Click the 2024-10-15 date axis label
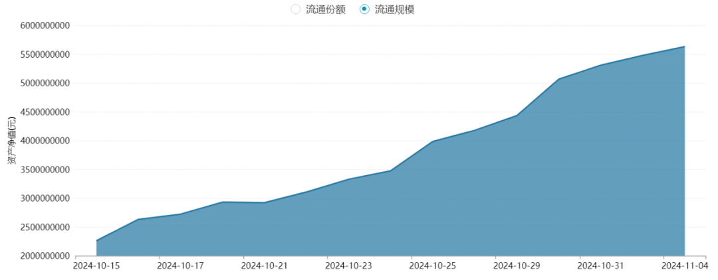The height and width of the screenshot is (280, 718). pos(98,265)
